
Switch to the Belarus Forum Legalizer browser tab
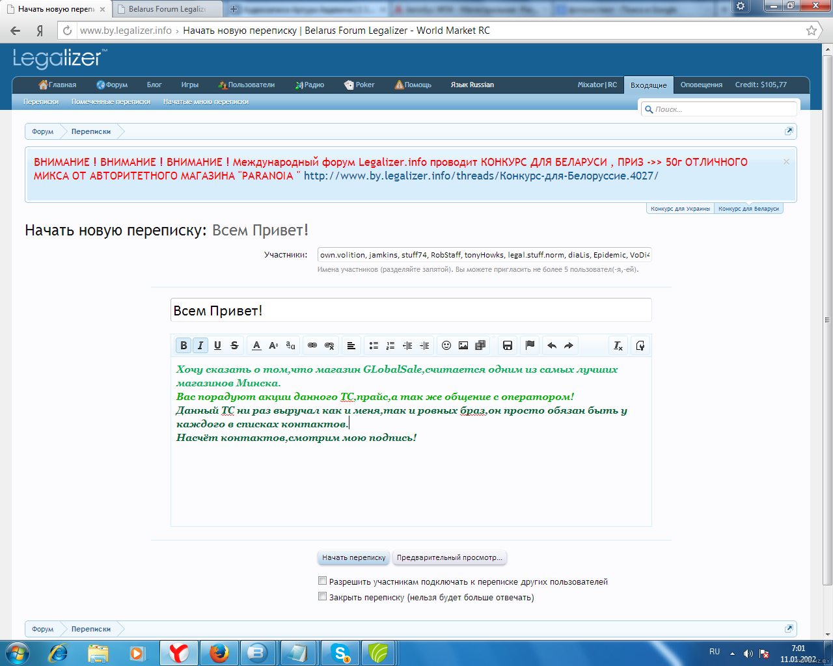pos(167,9)
